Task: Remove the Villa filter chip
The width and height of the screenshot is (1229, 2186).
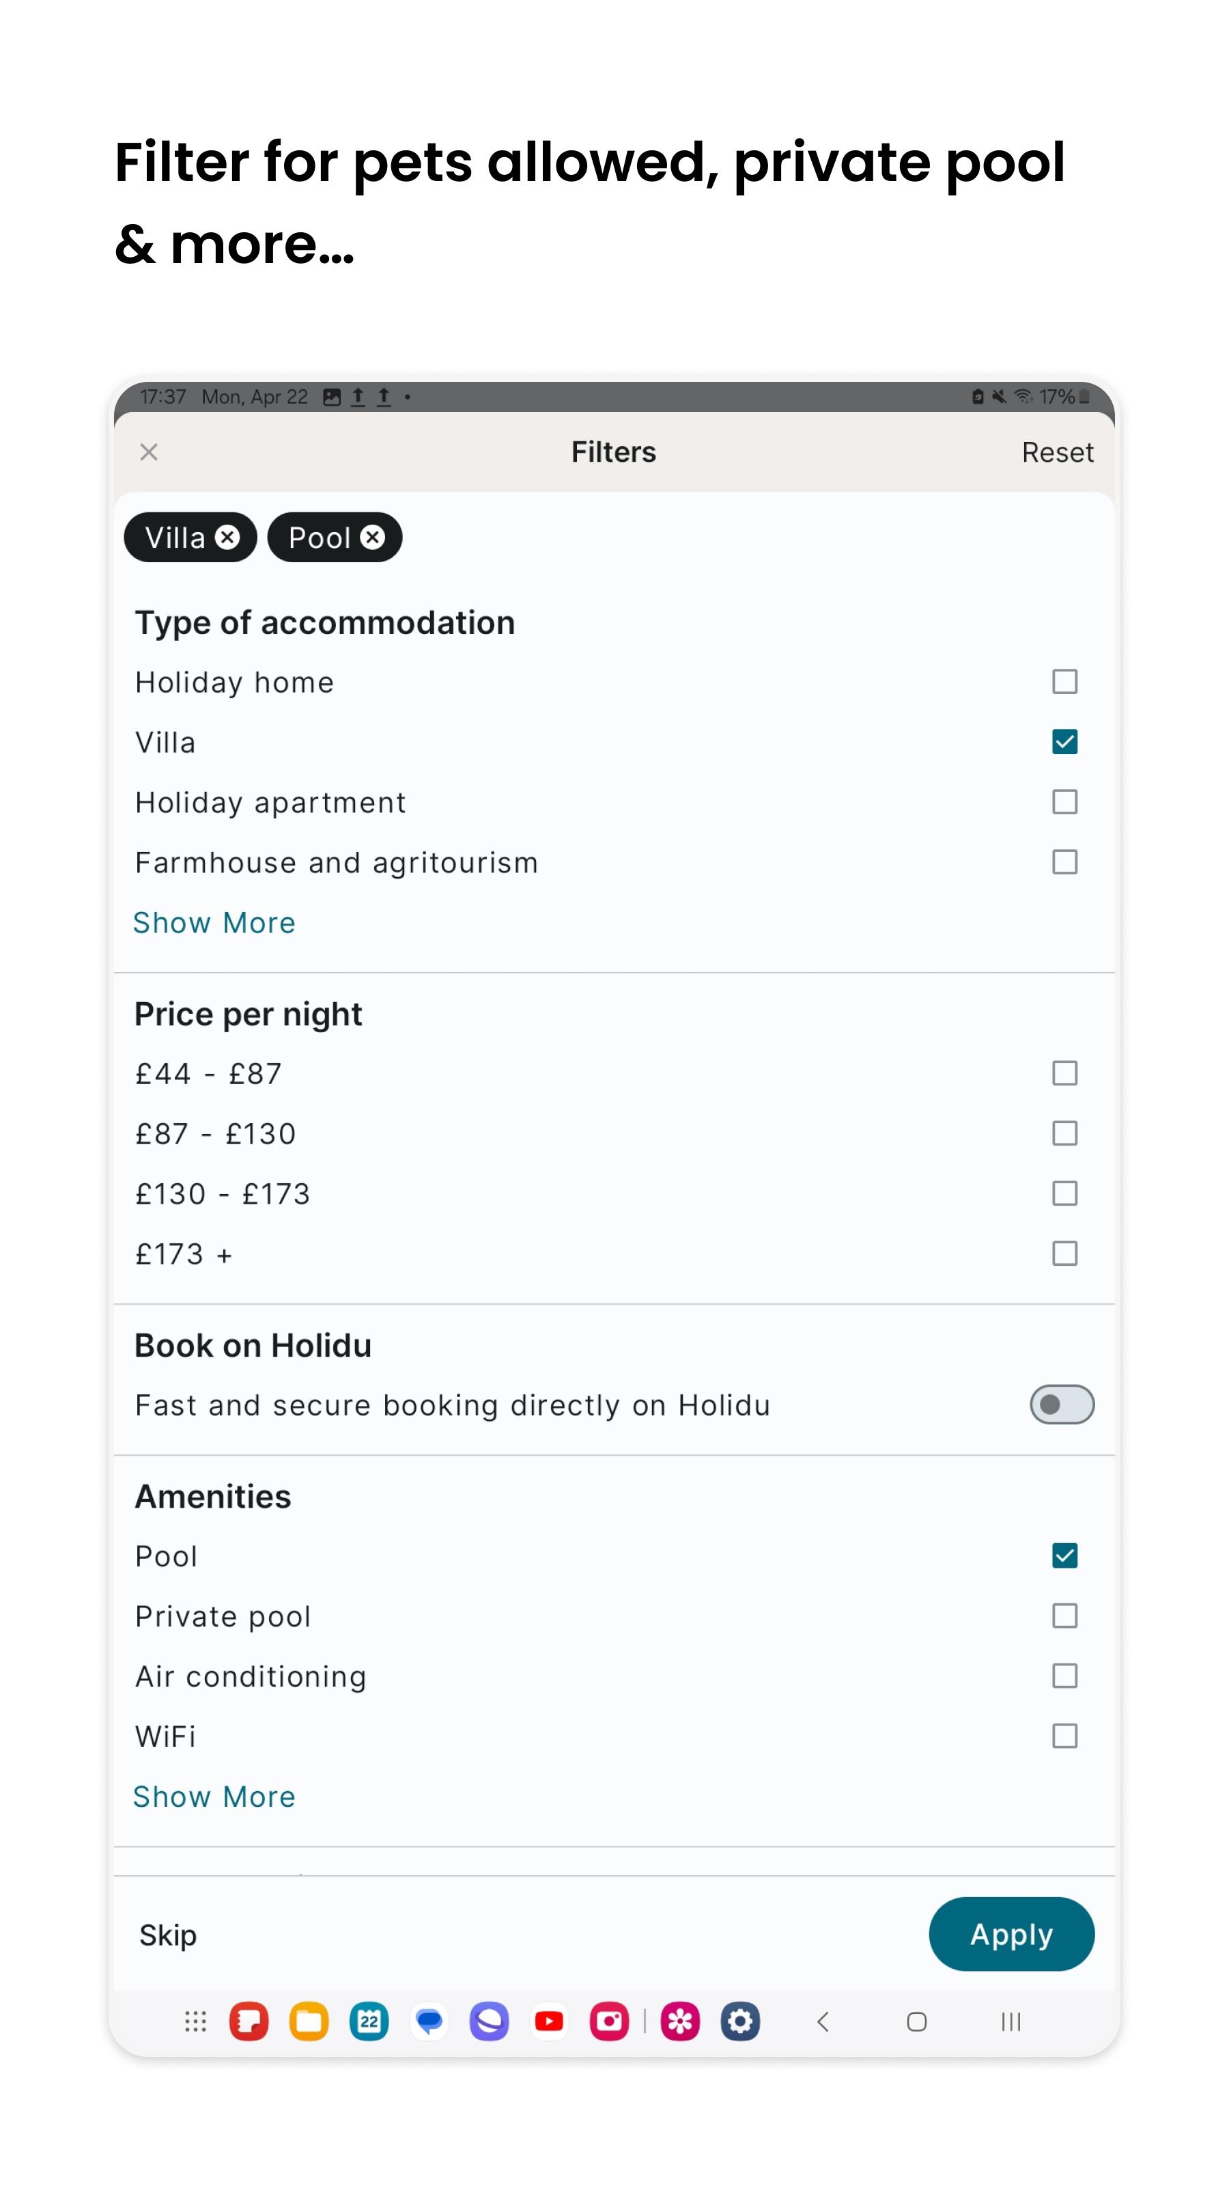Action: pyautogui.click(x=227, y=537)
